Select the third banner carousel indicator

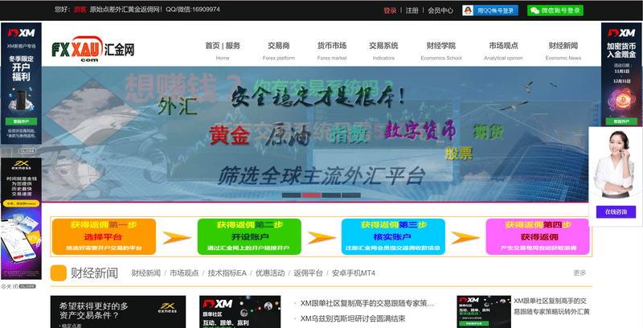tap(331, 195)
